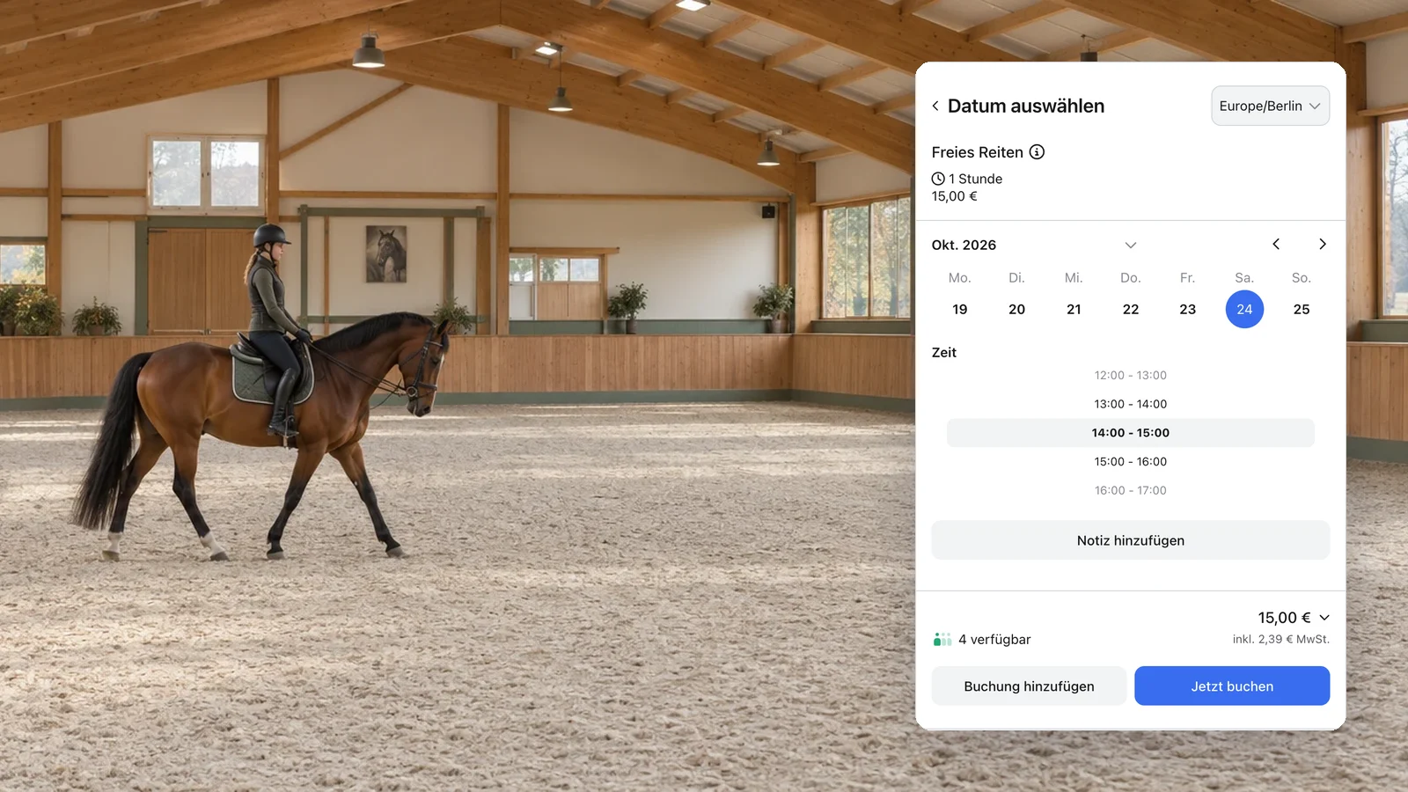Expand the 15,00 € price breakdown chevron
The height and width of the screenshot is (792, 1408).
coord(1324,618)
